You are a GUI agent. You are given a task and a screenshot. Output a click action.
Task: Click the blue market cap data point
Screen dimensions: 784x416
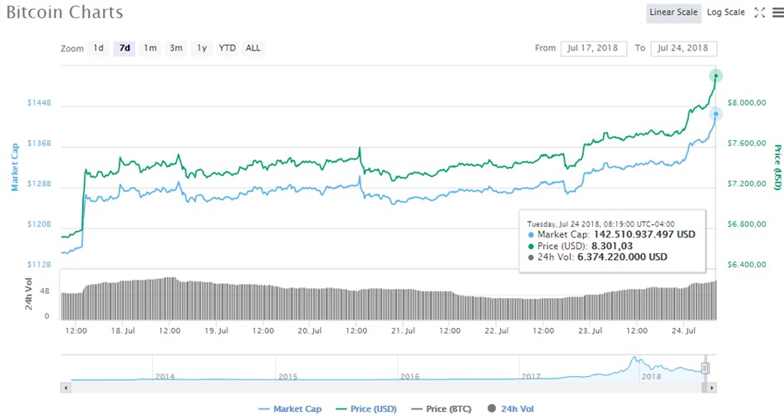tap(716, 114)
